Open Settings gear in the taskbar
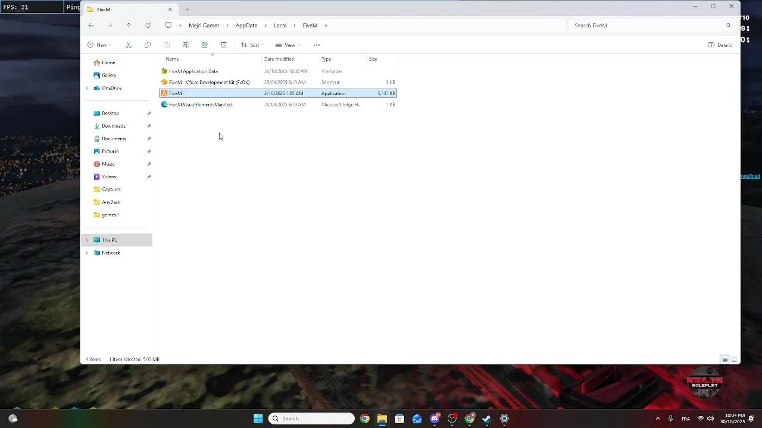Image resolution: width=762 pixels, height=428 pixels. coord(504,418)
